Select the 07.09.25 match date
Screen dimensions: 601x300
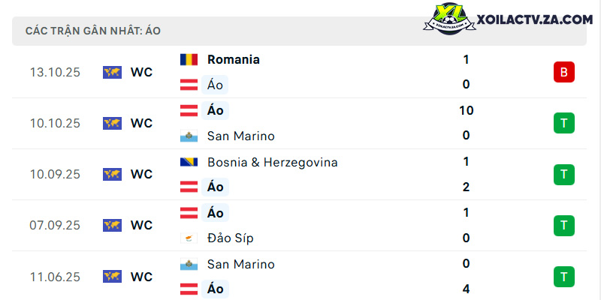coord(55,225)
